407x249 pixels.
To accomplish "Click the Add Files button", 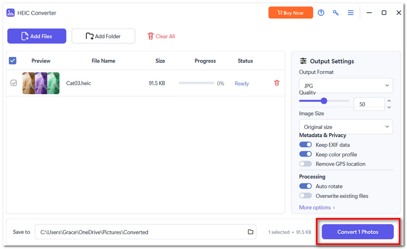I will coord(37,36).
